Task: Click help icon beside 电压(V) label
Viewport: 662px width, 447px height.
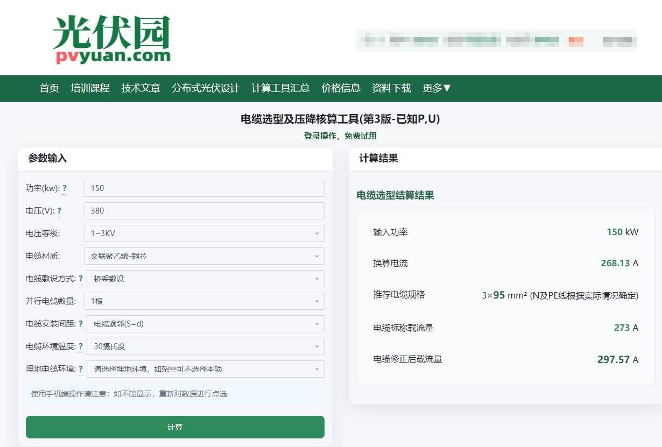Action: [59, 211]
